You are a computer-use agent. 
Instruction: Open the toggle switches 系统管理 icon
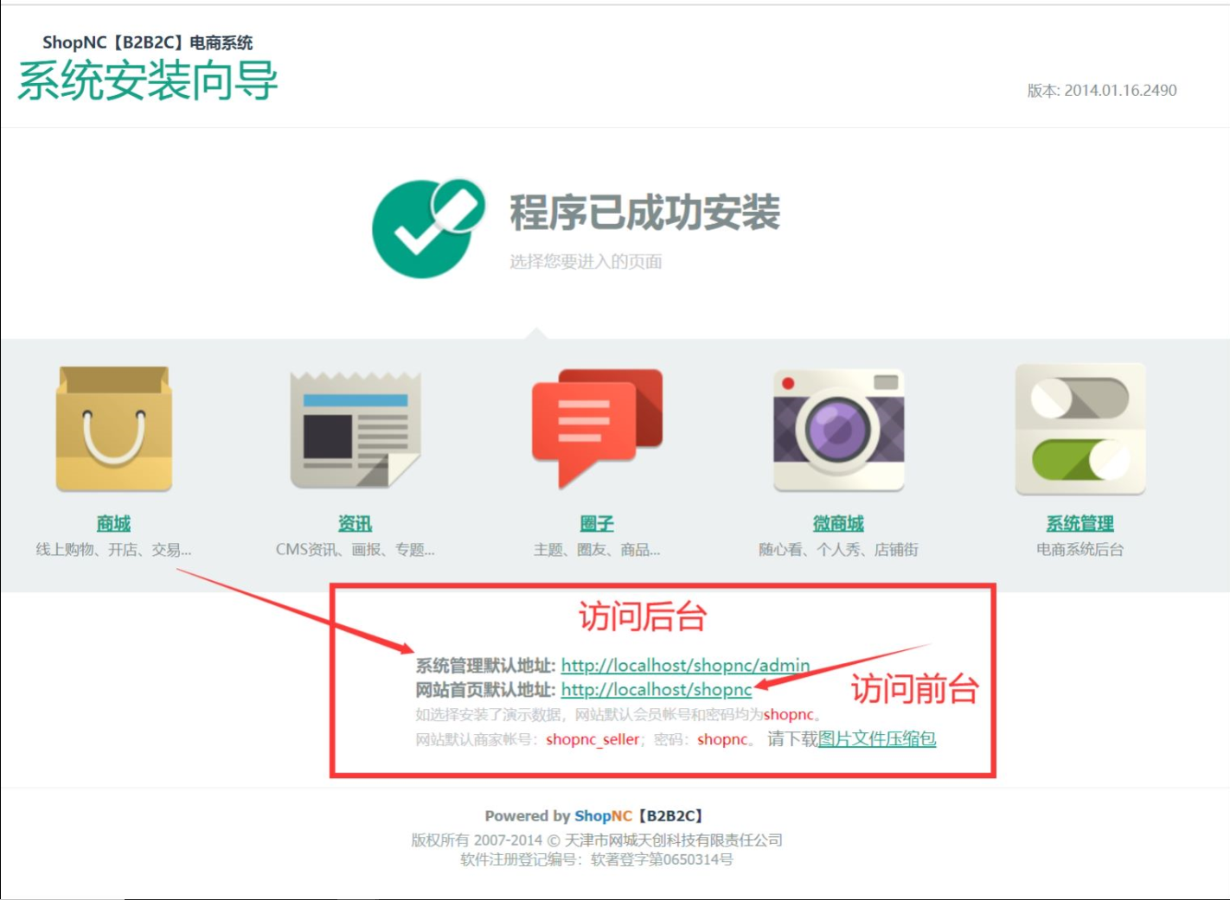(x=1080, y=430)
